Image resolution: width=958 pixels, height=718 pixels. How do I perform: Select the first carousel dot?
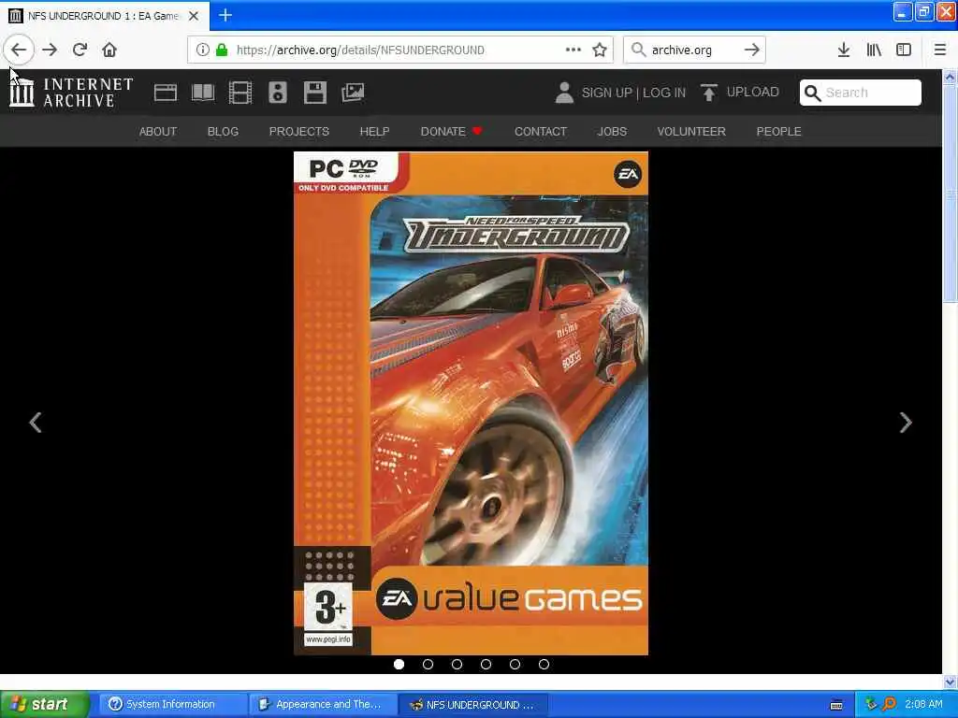click(399, 664)
